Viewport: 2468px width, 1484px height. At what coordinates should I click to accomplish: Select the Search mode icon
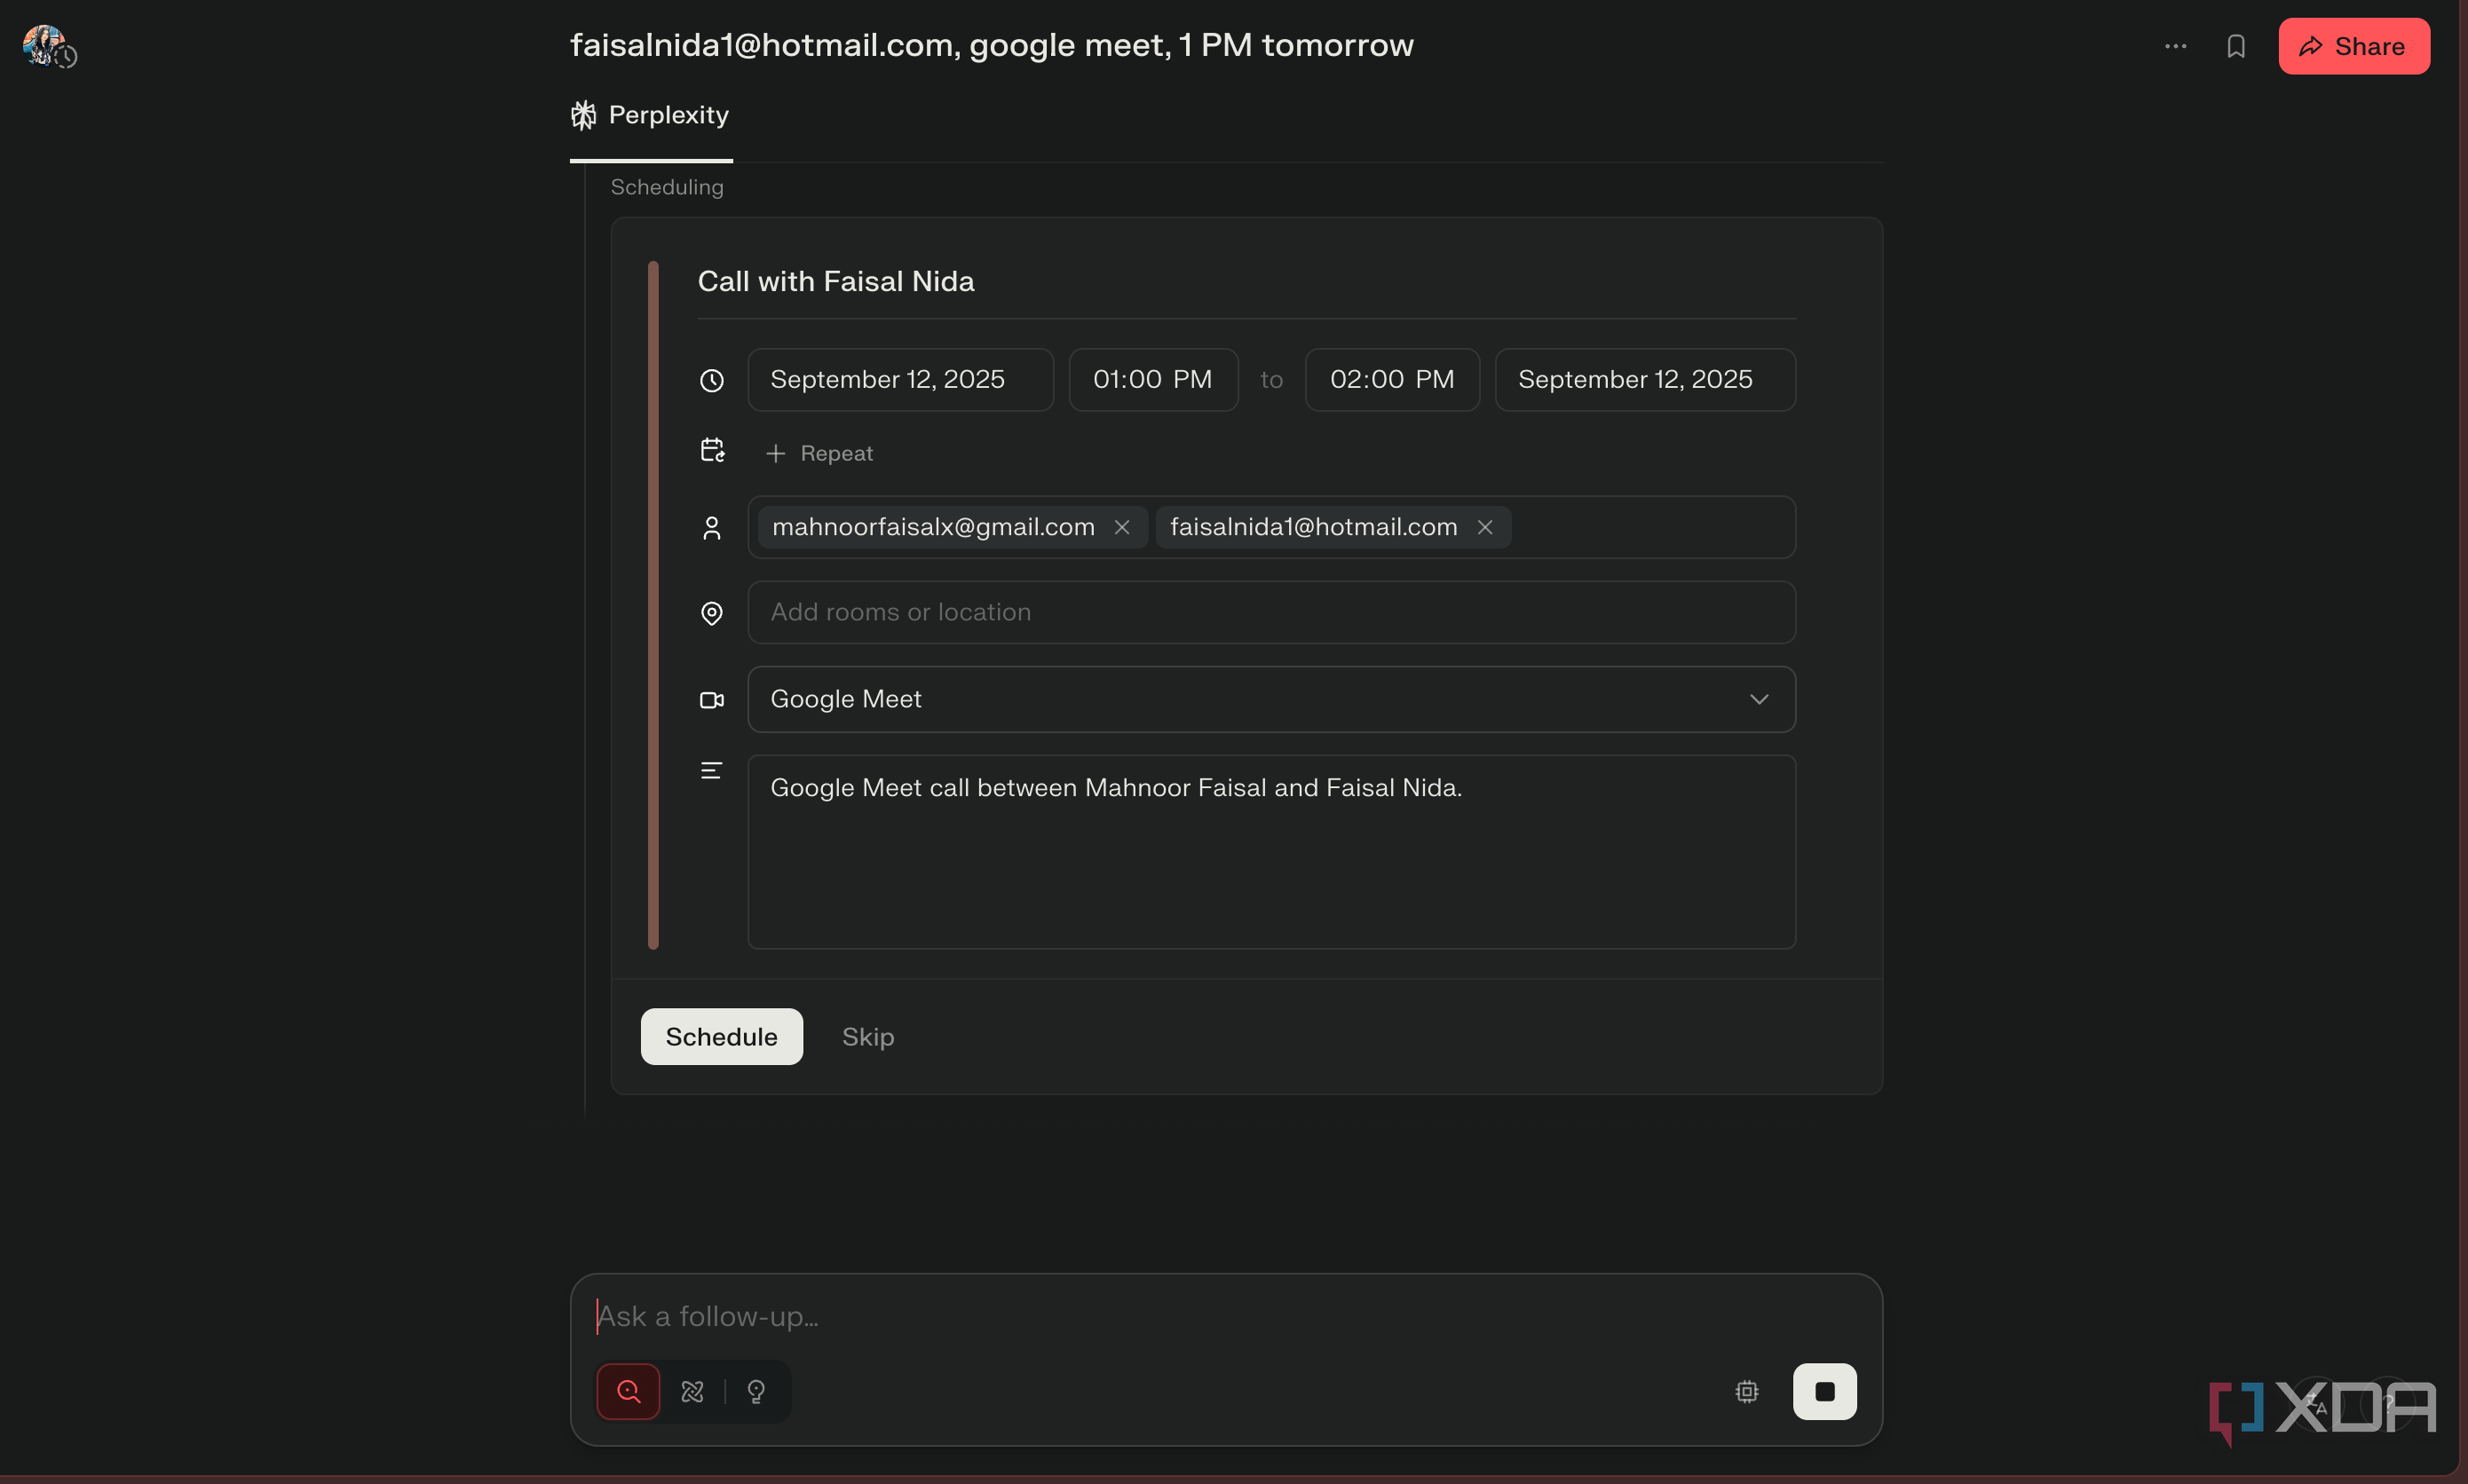[628, 1391]
